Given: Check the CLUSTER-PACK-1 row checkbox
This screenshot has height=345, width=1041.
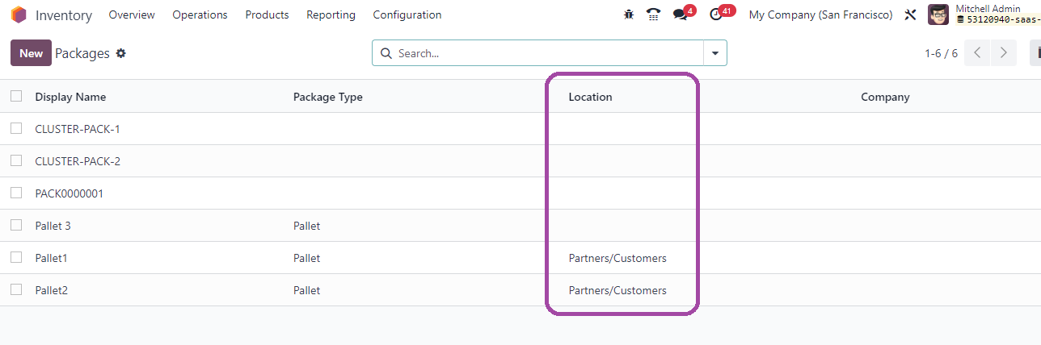Looking at the screenshot, I should coord(16,128).
